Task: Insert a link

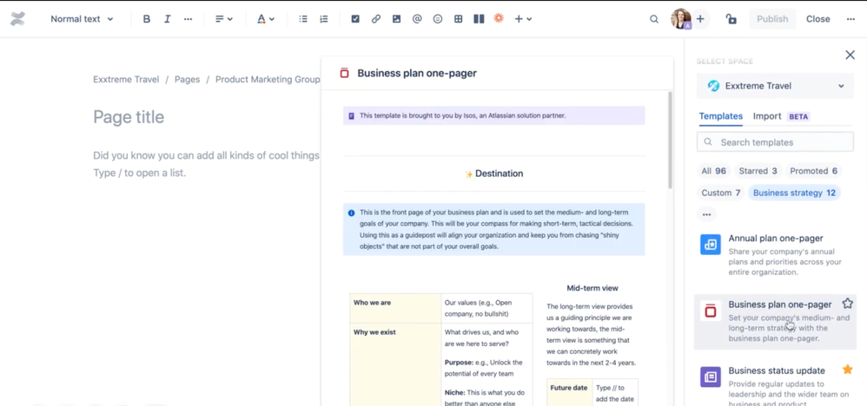Action: tap(376, 19)
